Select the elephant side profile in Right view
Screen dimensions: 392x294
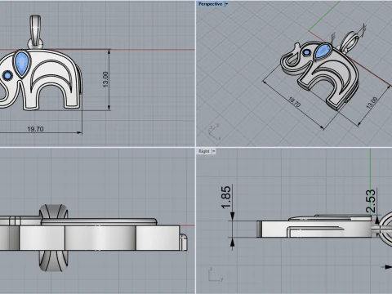[x=314, y=226]
